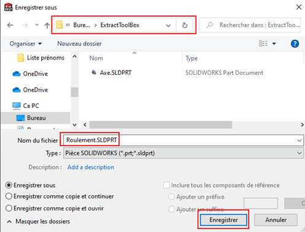Expand the address bar history dropdown

[x=168, y=25]
